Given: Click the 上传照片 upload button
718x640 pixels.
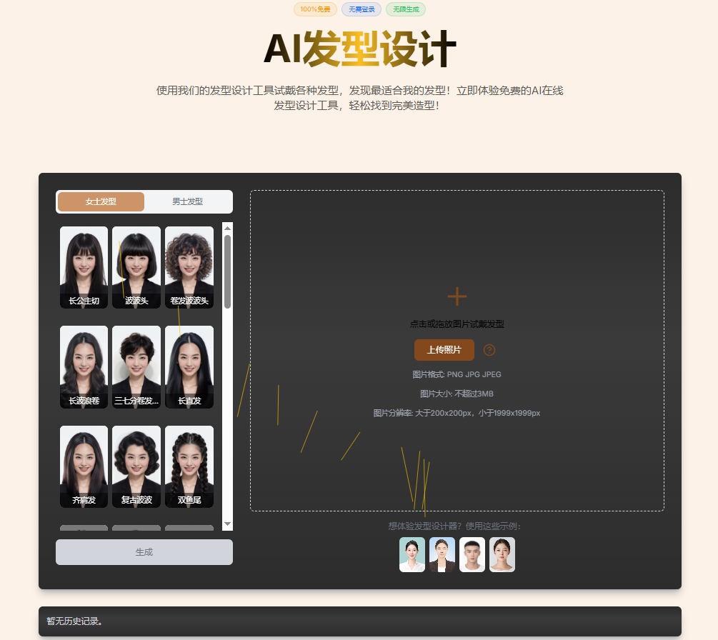Looking at the screenshot, I should coord(444,350).
